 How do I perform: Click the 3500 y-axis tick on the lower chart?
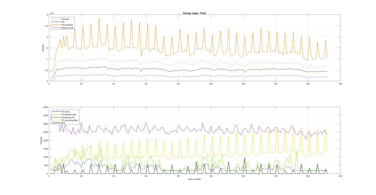click(x=45, y=116)
